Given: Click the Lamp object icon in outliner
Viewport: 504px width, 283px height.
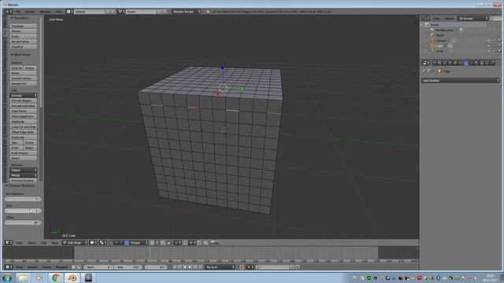Looking at the screenshot, I should (432, 51).
